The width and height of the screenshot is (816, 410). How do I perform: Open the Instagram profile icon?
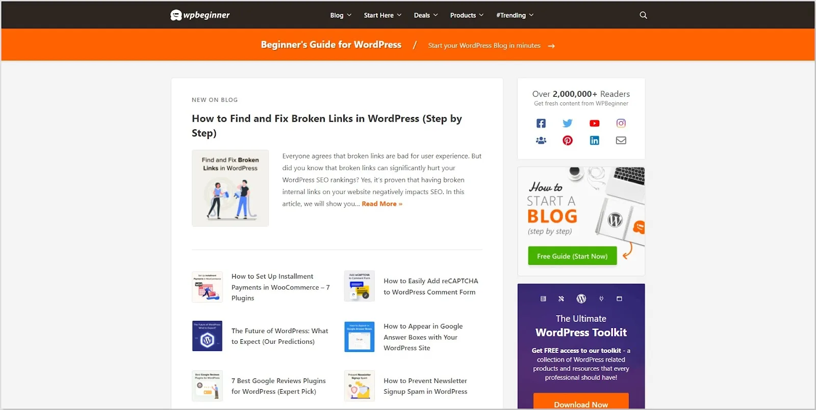[x=621, y=123]
